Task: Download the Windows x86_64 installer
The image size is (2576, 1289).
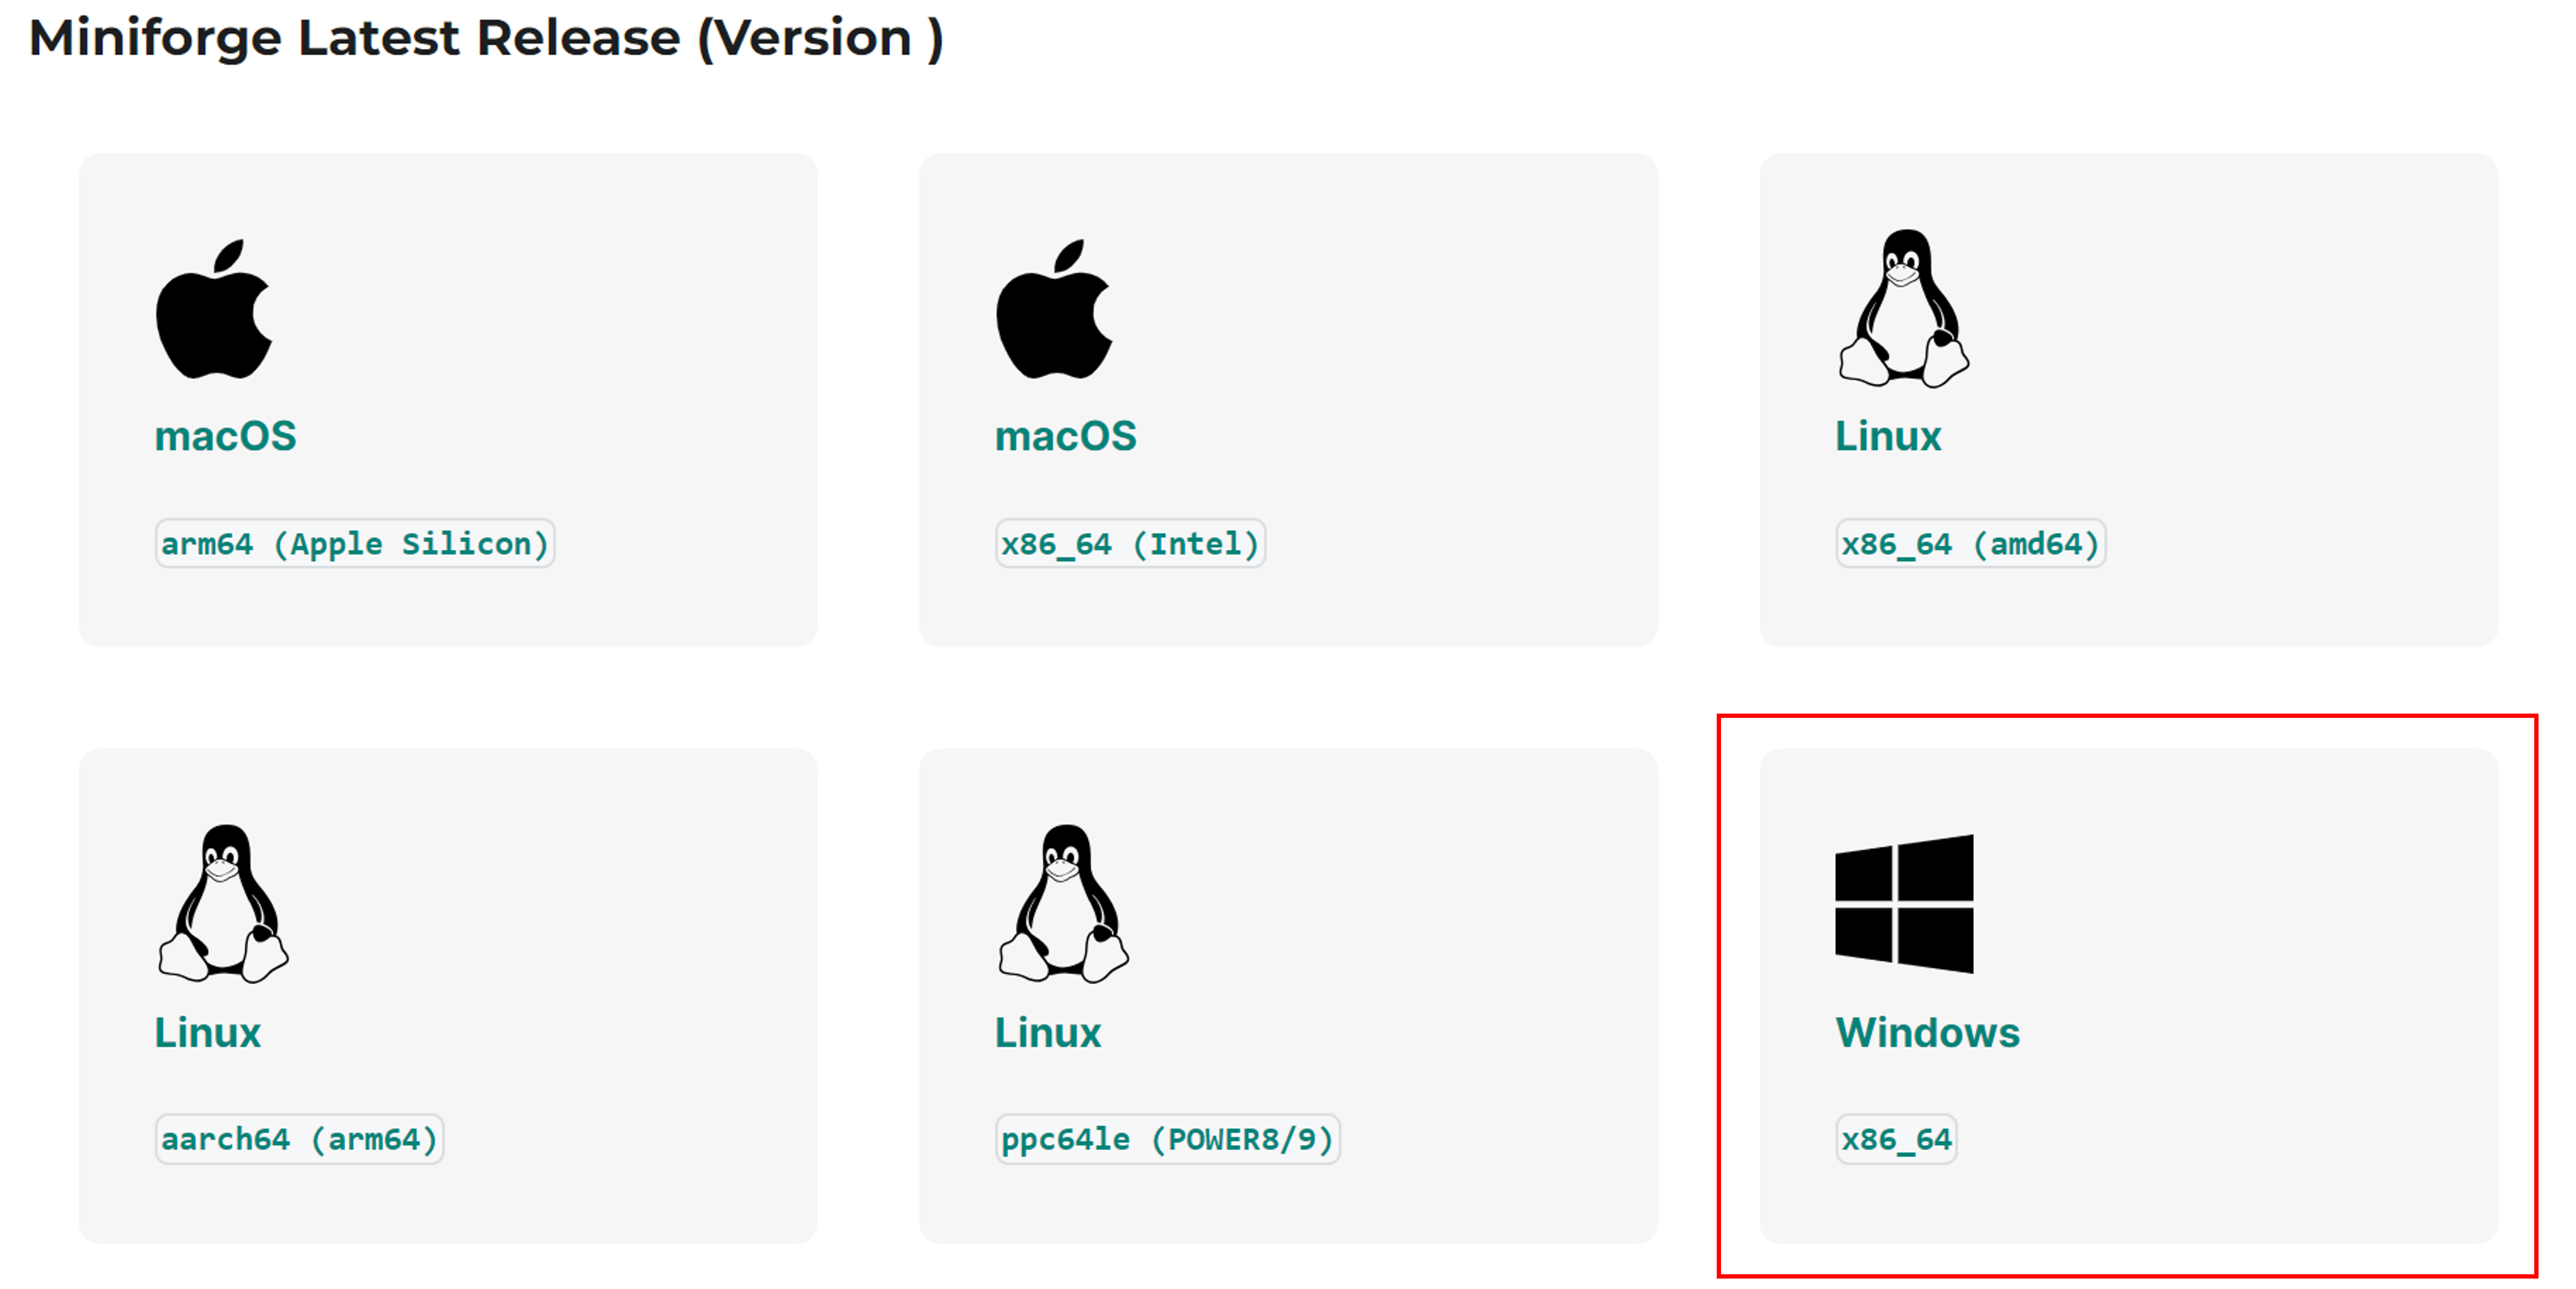Action: point(1896,1140)
